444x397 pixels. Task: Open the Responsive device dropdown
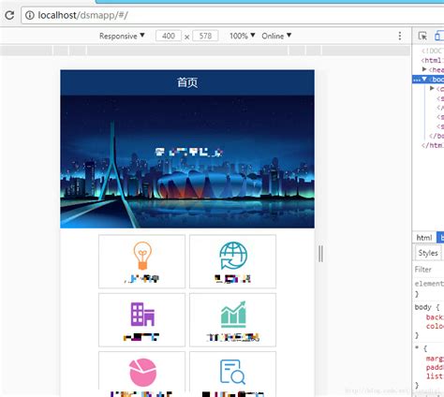click(x=122, y=36)
